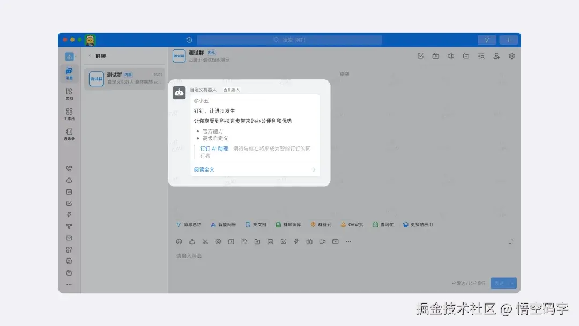Search chat history via the search icon
Image resolution: width=579 pixels, height=326 pixels.
coord(481,55)
